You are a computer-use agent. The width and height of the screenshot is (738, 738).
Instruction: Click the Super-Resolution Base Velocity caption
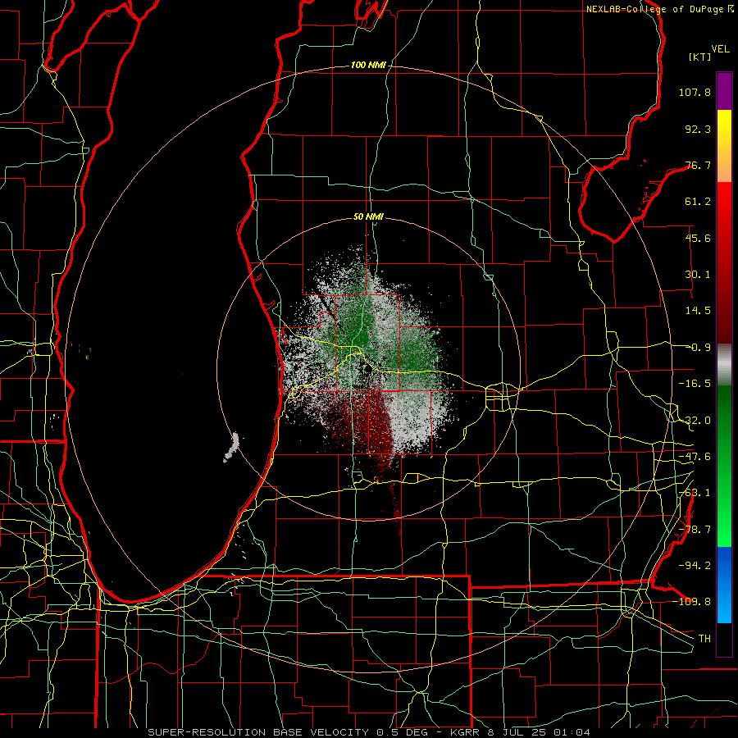tap(369, 732)
